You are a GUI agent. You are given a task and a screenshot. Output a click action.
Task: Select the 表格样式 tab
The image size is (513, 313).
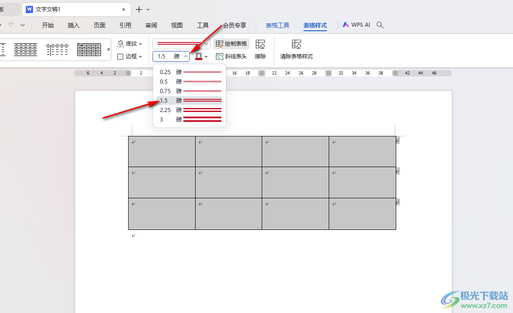[x=315, y=25]
